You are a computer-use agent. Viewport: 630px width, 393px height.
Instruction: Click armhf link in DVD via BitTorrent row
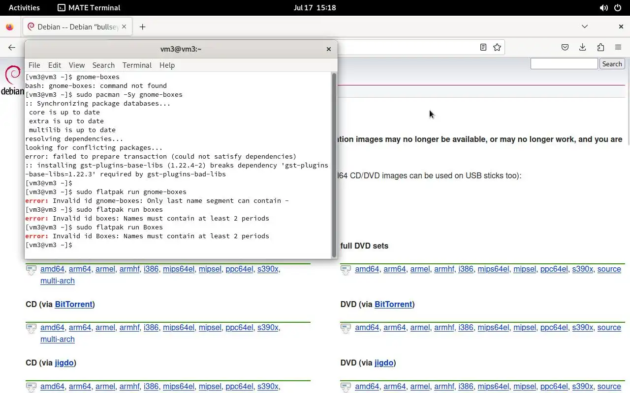pyautogui.click(x=444, y=327)
